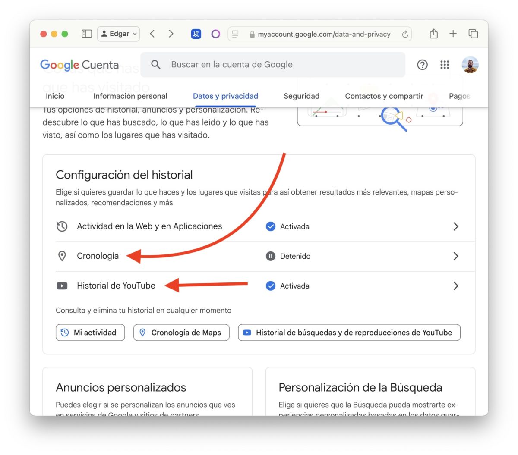Expand the Historial de YouTube row chevron
This screenshot has width=518, height=455.
coord(456,286)
